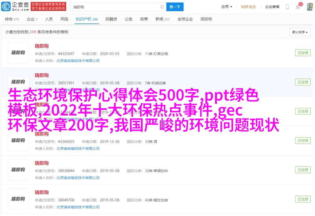Open the 瑞即购 title of the 33类 酒 entry

(x=42, y=134)
